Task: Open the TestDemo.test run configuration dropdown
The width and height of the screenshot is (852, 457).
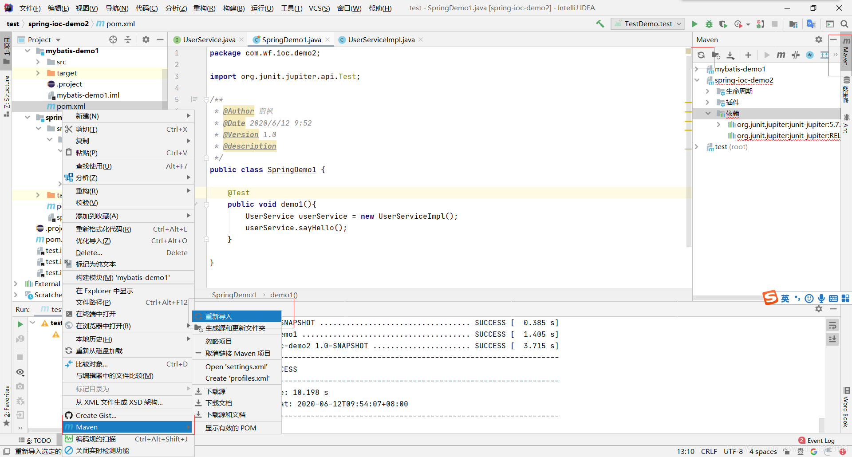Action: (x=648, y=24)
